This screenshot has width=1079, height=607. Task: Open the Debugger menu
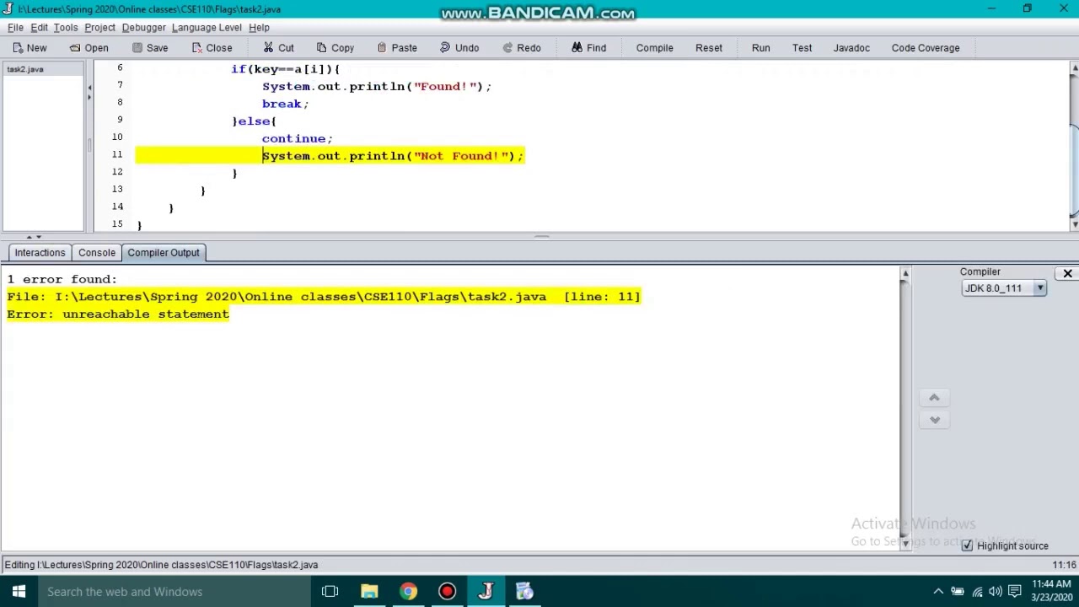point(143,28)
